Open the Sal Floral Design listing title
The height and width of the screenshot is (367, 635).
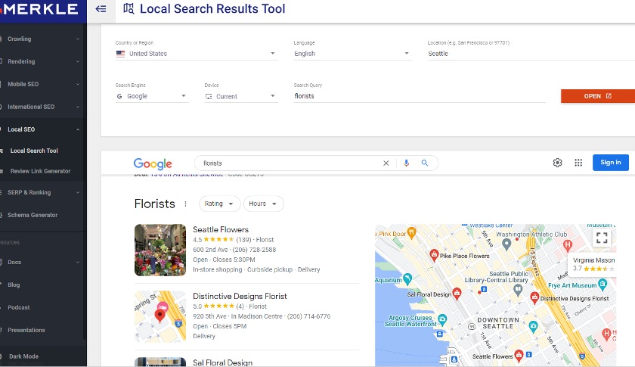click(x=223, y=362)
